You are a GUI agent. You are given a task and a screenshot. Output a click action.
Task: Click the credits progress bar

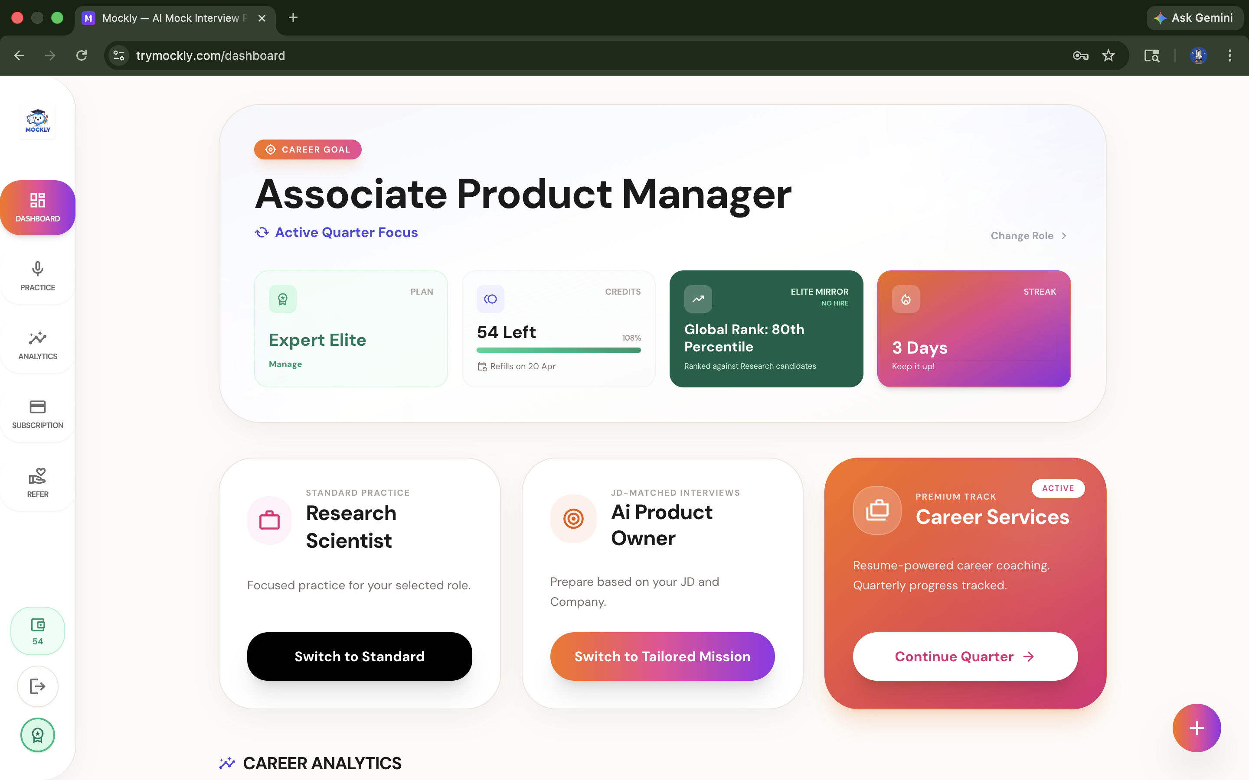[559, 350]
